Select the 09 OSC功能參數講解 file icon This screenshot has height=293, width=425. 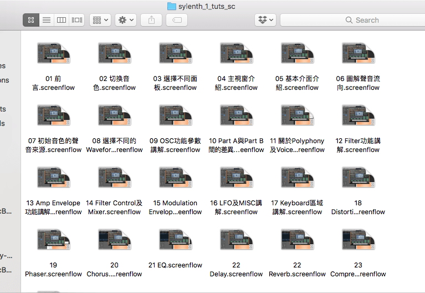175,115
